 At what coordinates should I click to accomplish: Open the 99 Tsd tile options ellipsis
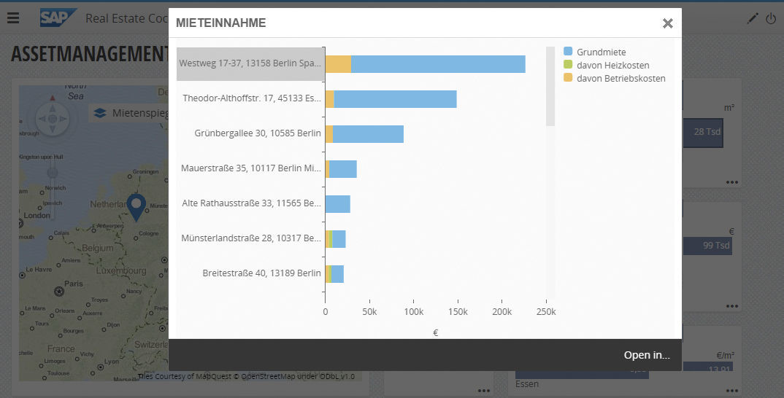coord(731,306)
